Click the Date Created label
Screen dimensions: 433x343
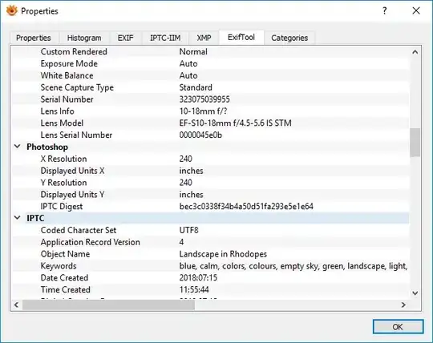click(64, 277)
